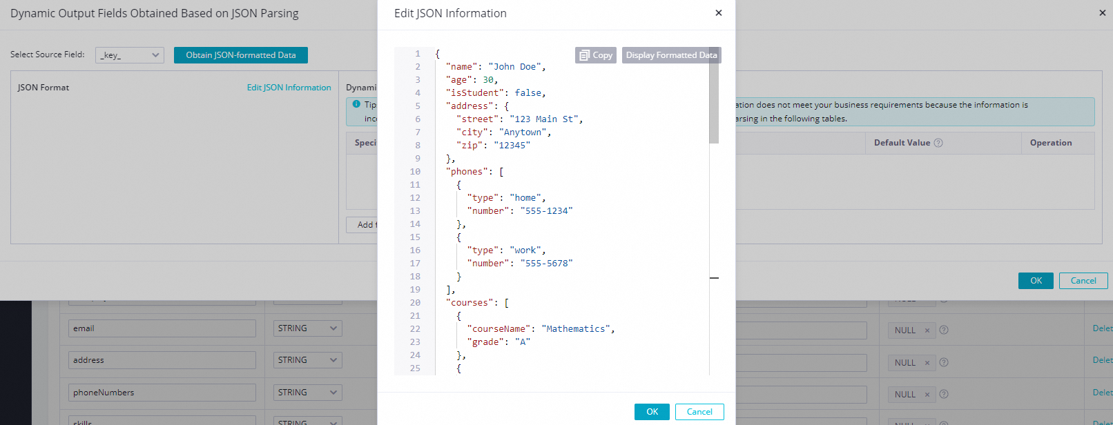The width and height of the screenshot is (1113, 425).
Task: Click help icon in phoneNumbers row
Action: point(944,395)
